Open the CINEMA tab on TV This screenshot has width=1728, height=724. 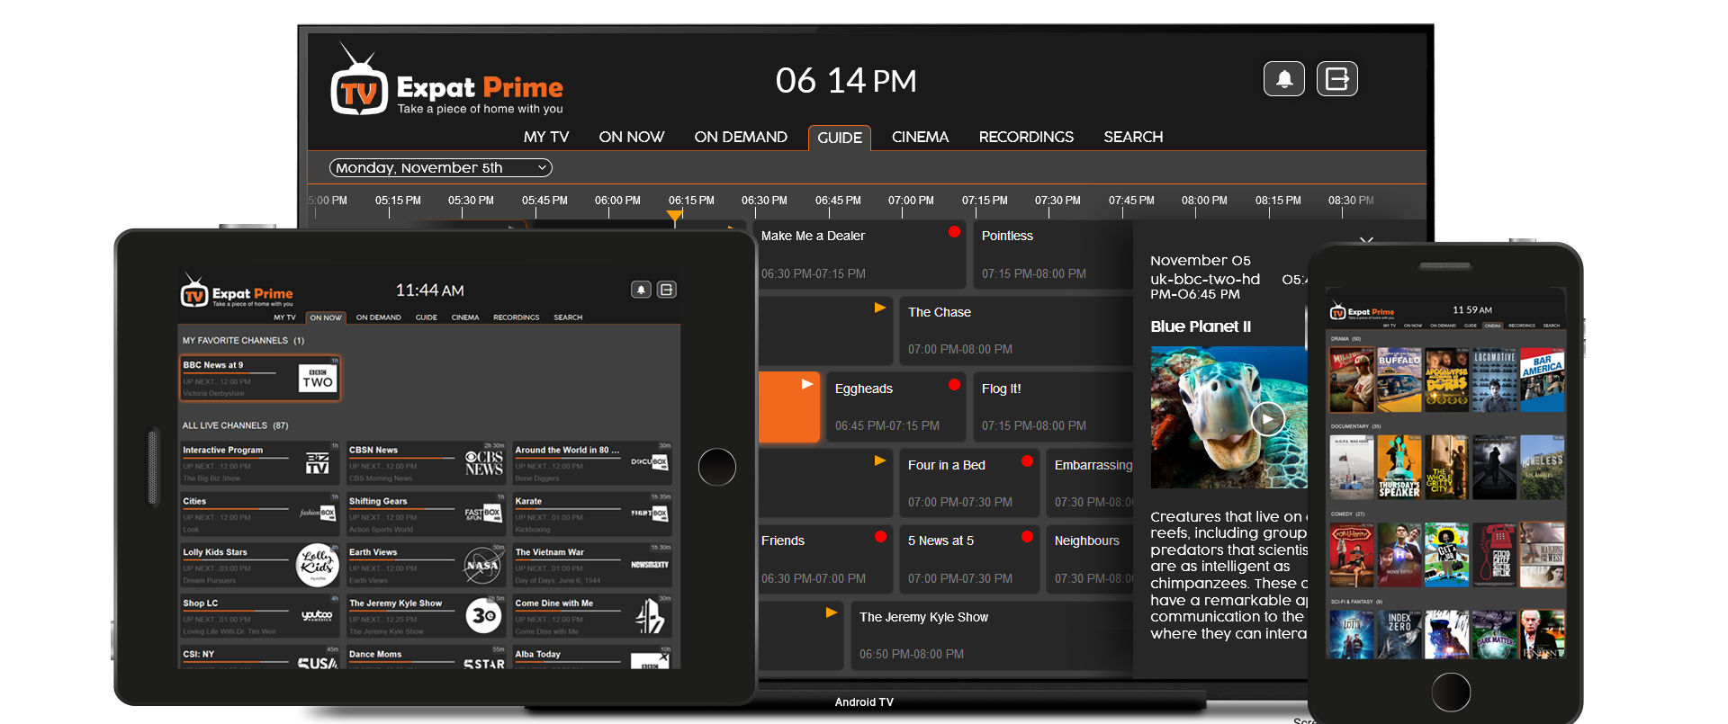click(x=919, y=137)
